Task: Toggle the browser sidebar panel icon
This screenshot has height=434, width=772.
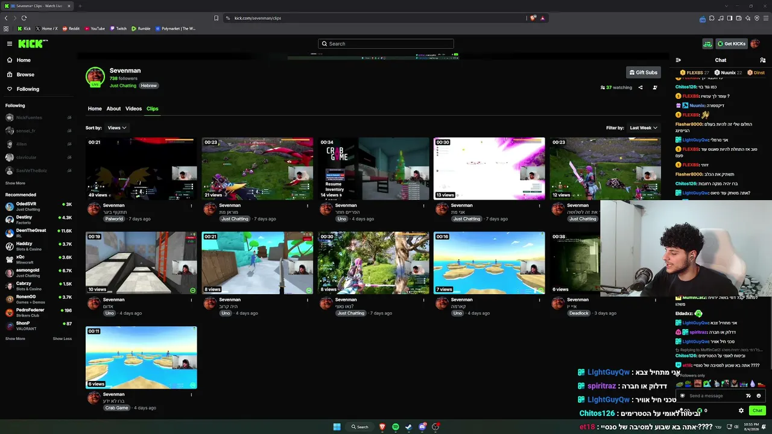Action: click(730, 18)
